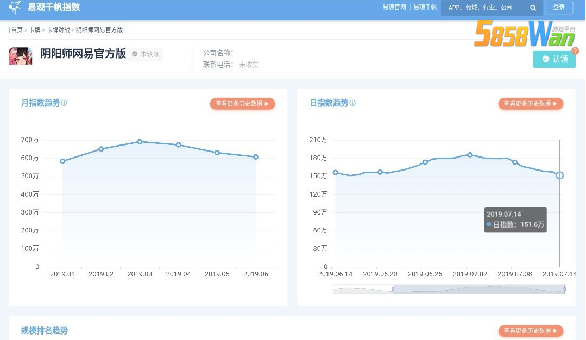Viewport: 586px width, 340px height.
Task: Open 查看更多历史数据 for 规模排名趋势
Action: coord(531,331)
